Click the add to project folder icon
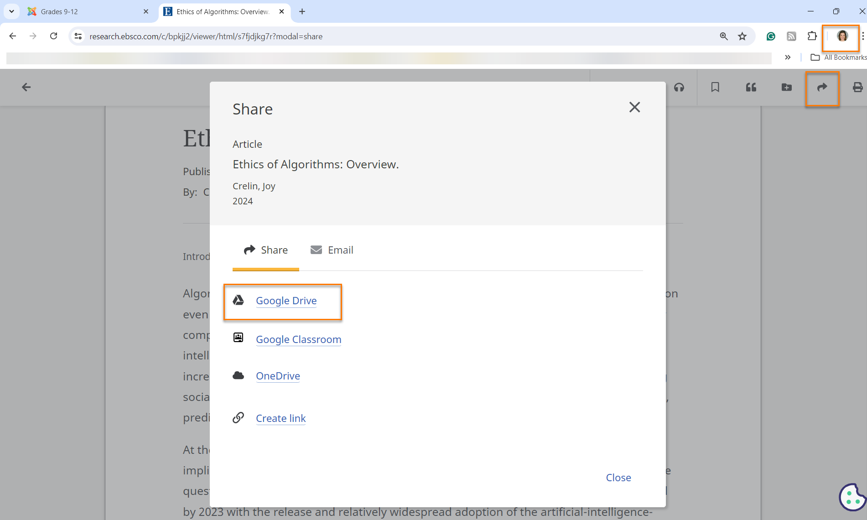The image size is (867, 520). click(x=787, y=87)
